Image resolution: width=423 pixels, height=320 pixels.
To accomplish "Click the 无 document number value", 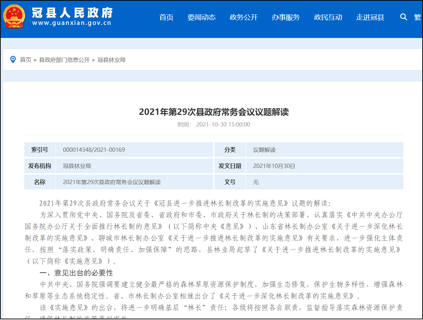I will (x=256, y=182).
